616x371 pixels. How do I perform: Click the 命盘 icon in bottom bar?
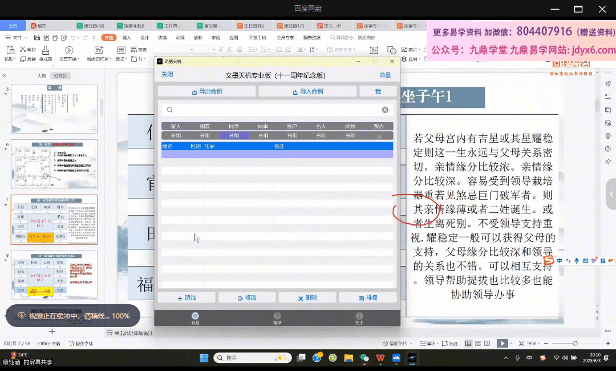(x=195, y=318)
